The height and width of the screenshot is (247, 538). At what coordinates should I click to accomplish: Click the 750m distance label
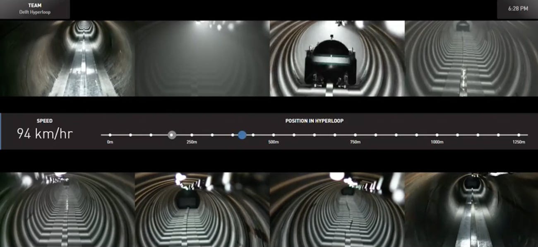[x=355, y=143]
